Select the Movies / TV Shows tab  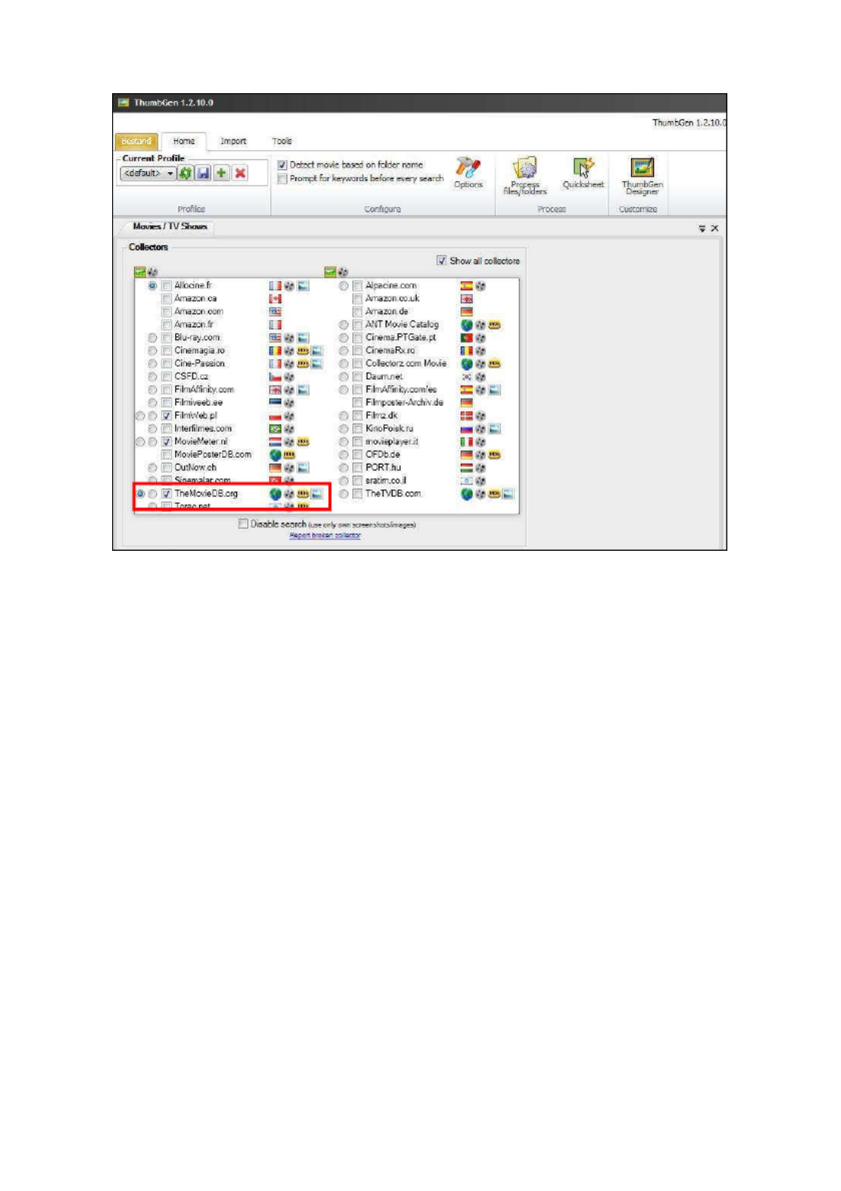pyautogui.click(x=170, y=227)
